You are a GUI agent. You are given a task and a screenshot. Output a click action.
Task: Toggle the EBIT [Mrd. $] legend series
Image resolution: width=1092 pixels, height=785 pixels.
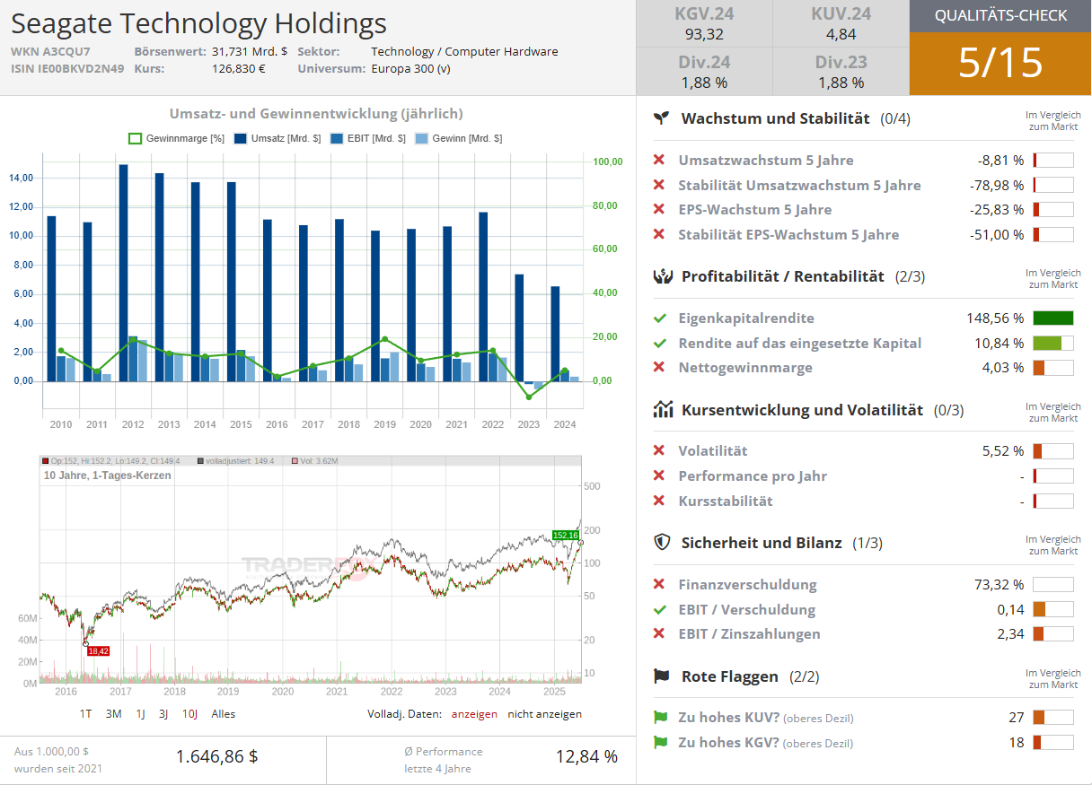click(368, 138)
